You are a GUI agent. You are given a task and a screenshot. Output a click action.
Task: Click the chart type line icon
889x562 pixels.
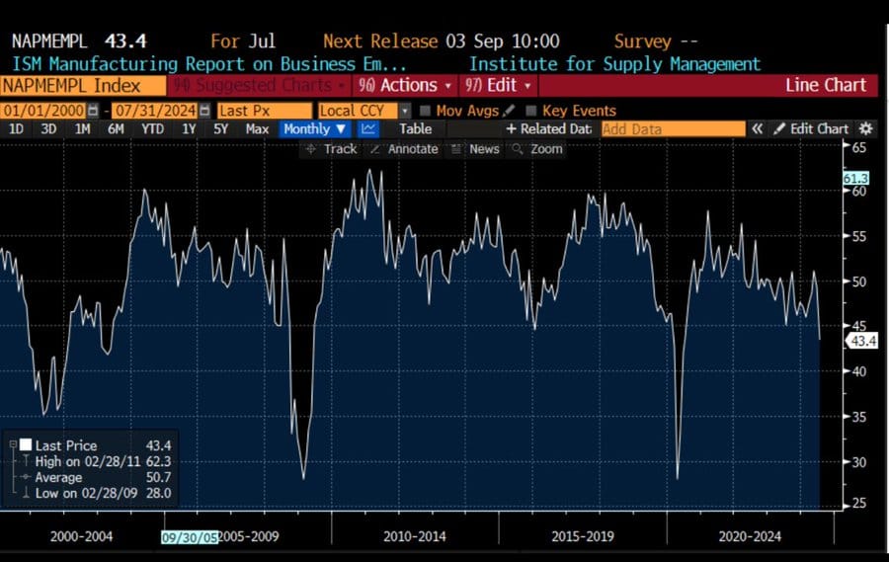tap(368, 128)
